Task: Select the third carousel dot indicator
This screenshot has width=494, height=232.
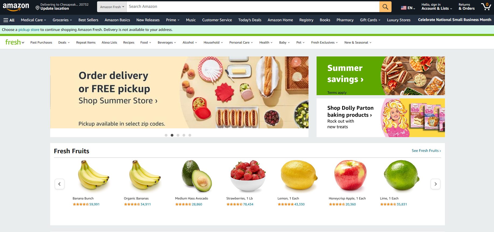Action: click(x=178, y=135)
